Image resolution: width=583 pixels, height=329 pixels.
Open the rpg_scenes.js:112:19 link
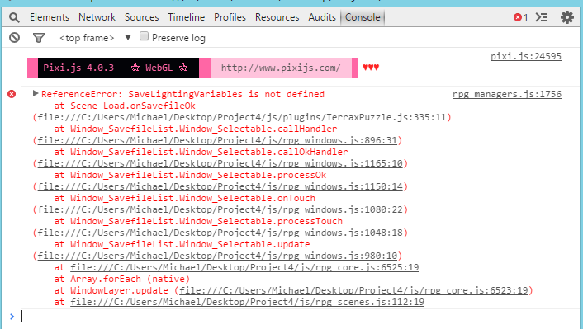247,302
